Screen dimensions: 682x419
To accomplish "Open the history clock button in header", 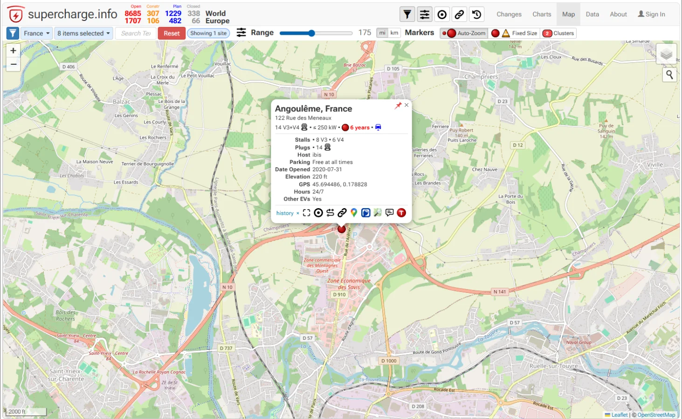I will [x=476, y=14].
